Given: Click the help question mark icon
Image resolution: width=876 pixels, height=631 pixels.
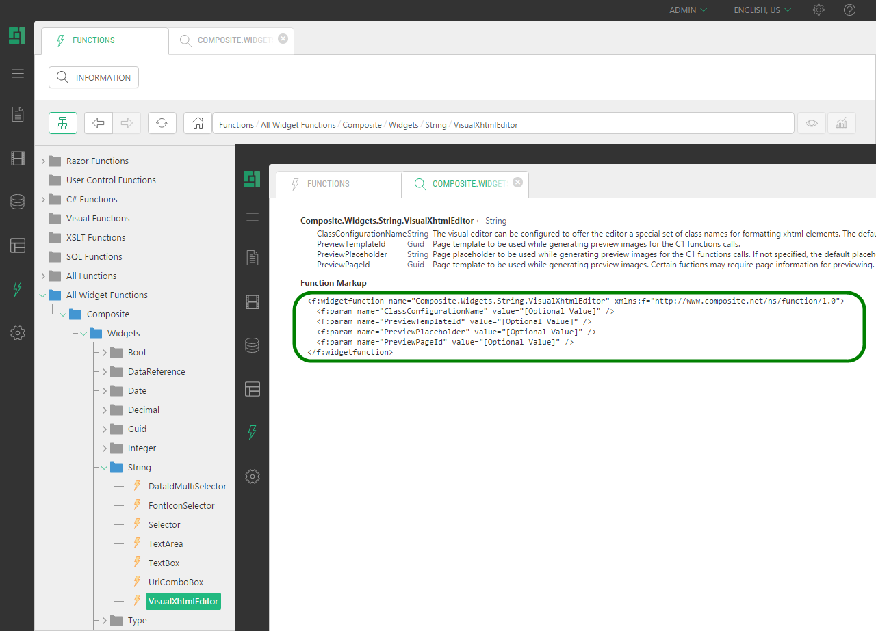Looking at the screenshot, I should [849, 10].
